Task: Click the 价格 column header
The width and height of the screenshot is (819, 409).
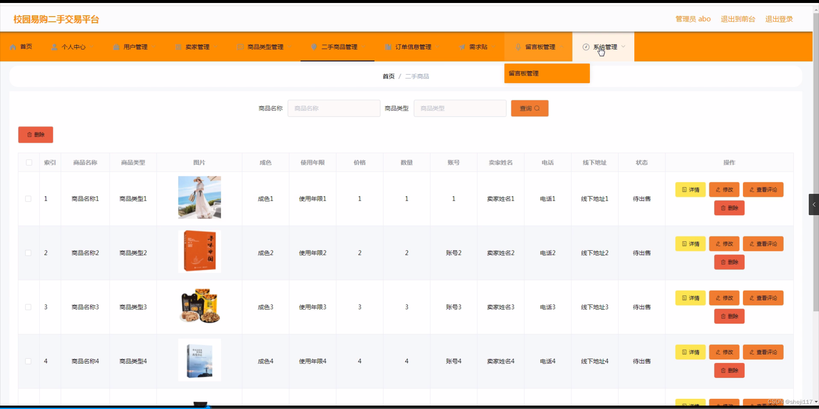Action: (x=360, y=162)
